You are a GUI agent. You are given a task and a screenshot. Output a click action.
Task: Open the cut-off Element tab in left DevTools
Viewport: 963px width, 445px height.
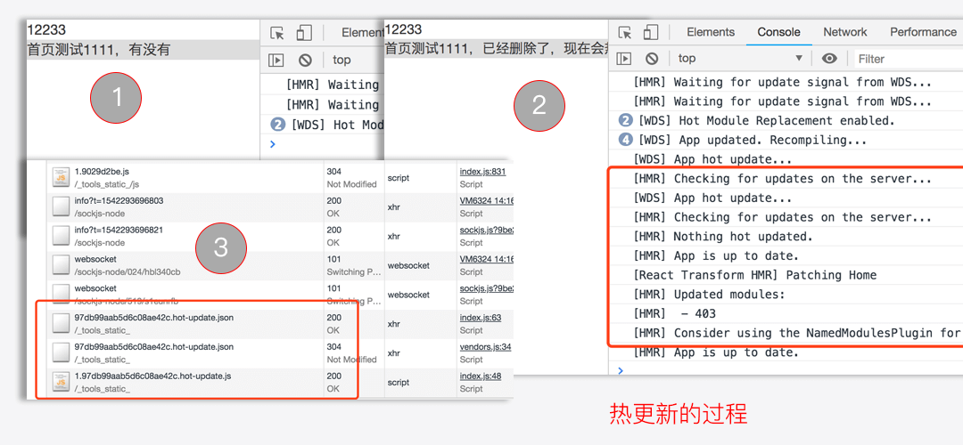click(x=362, y=33)
